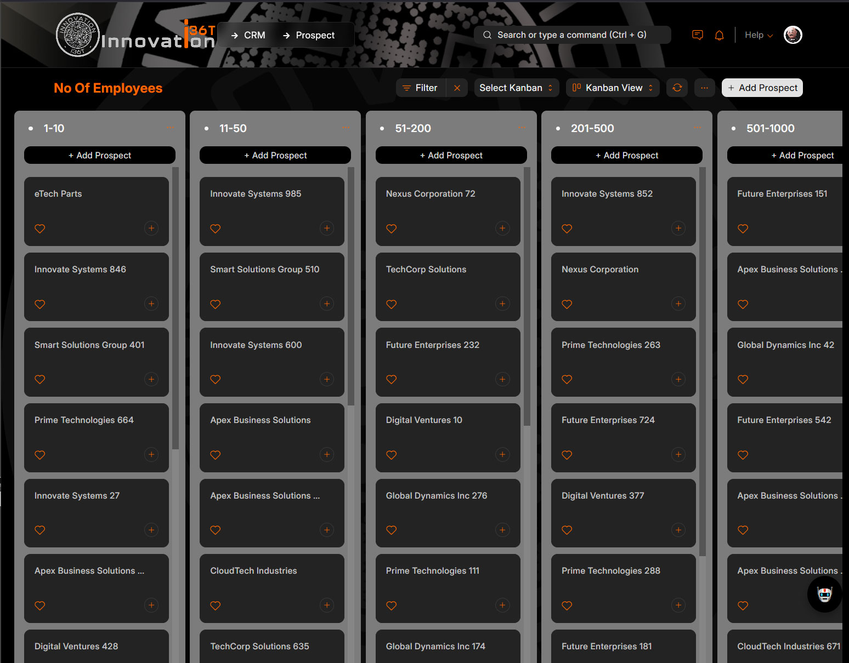Screen dimensions: 849x663
Task: Click the chat messages icon in header
Action: [697, 35]
